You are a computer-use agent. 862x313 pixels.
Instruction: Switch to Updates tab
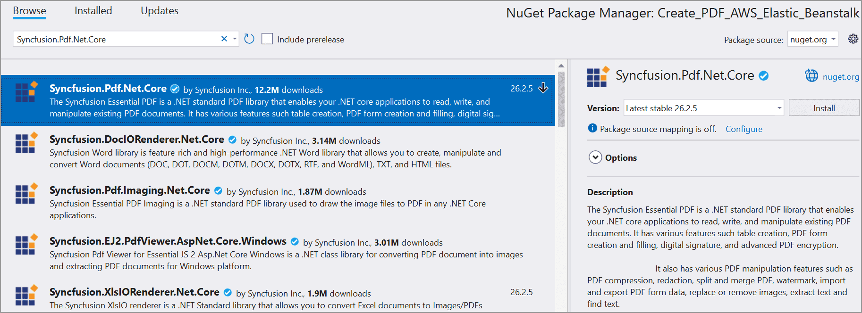click(x=160, y=11)
